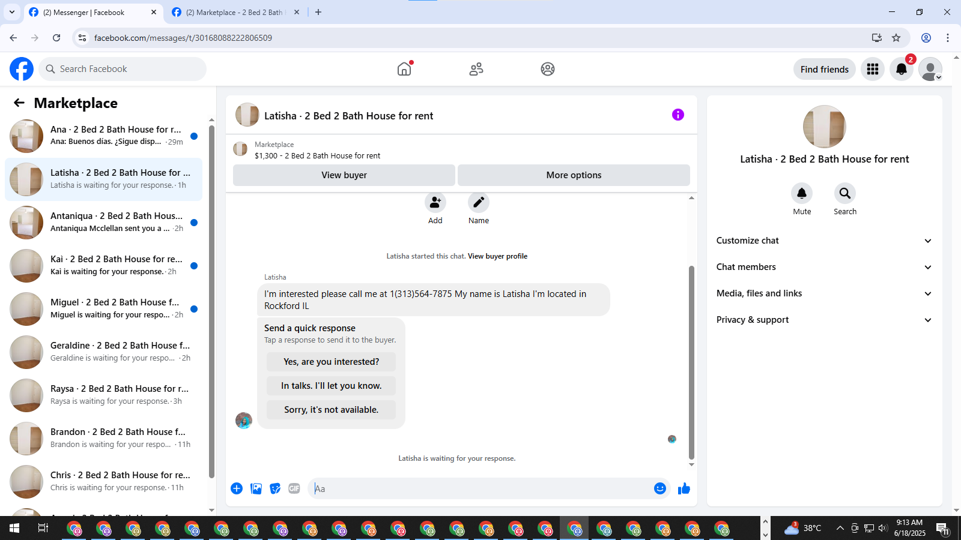Edit the chat Name
961x540 pixels.
pyautogui.click(x=479, y=202)
